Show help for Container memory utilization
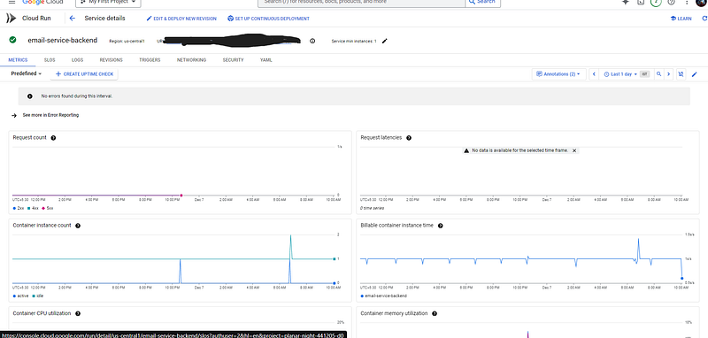Viewport: 708px width, 338px height. (x=435, y=313)
